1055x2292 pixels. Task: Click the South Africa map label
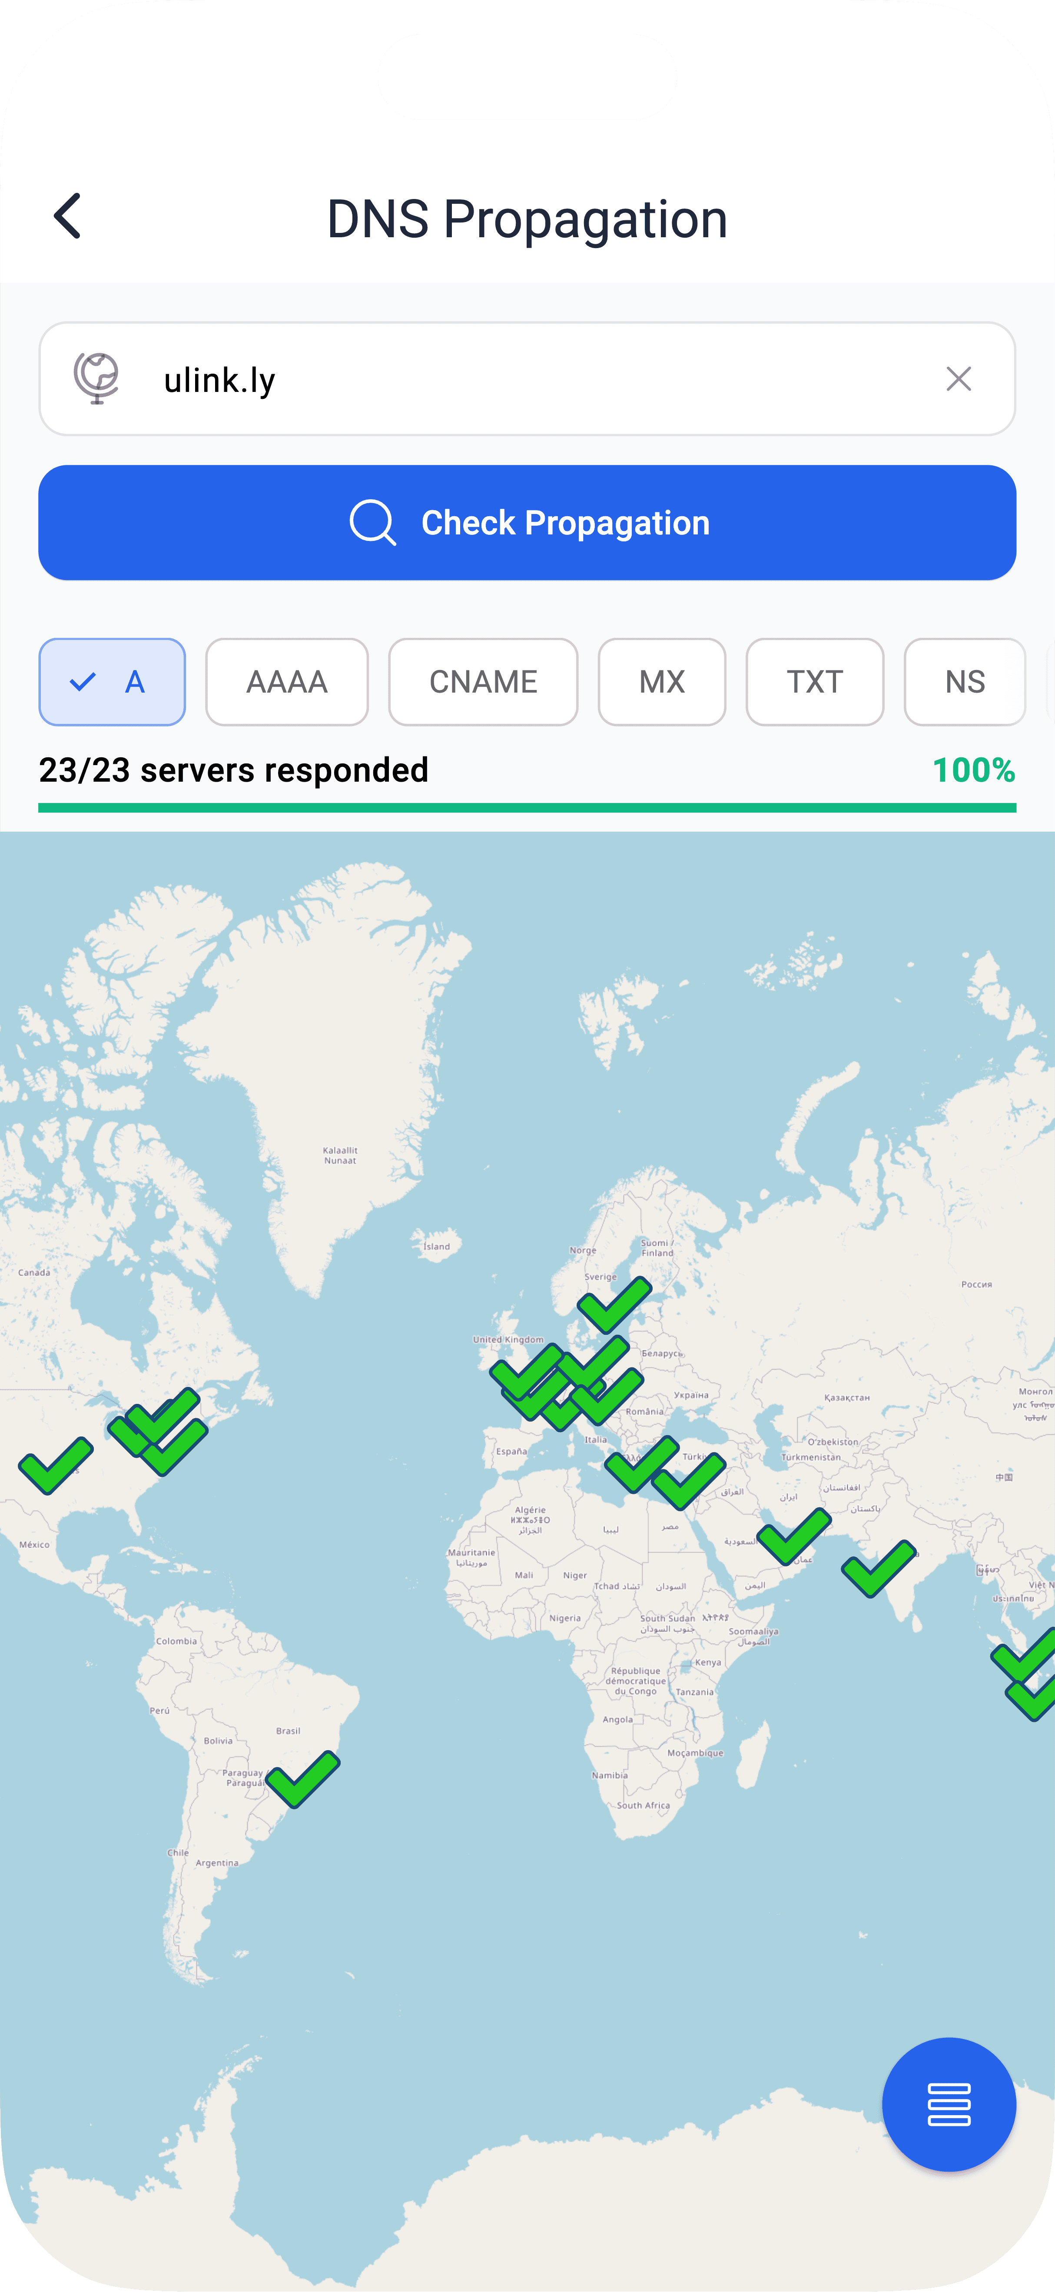tap(643, 1805)
